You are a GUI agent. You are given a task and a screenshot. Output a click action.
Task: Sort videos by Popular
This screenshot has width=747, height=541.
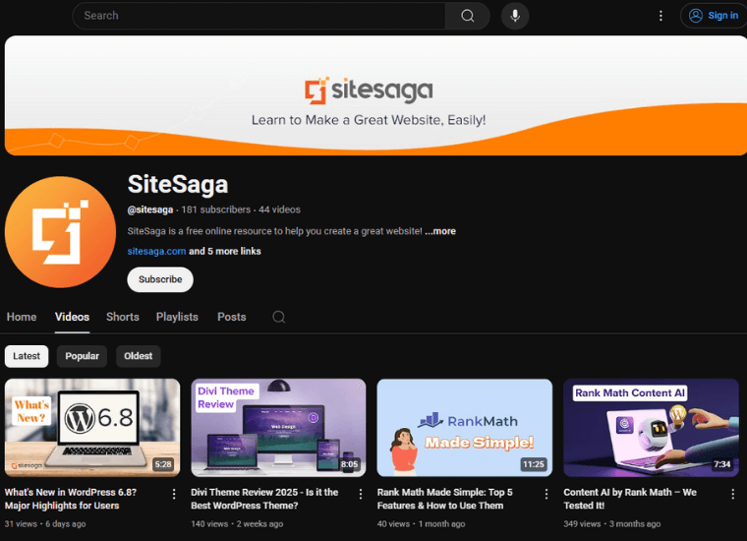click(82, 356)
